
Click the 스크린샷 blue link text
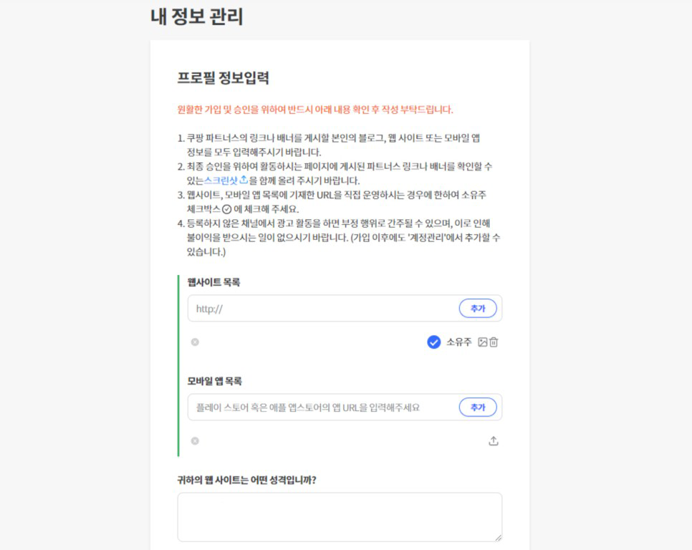[x=221, y=180]
